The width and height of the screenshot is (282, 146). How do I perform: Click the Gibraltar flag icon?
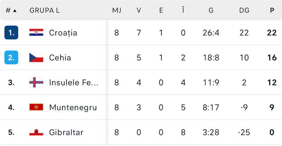click(36, 132)
